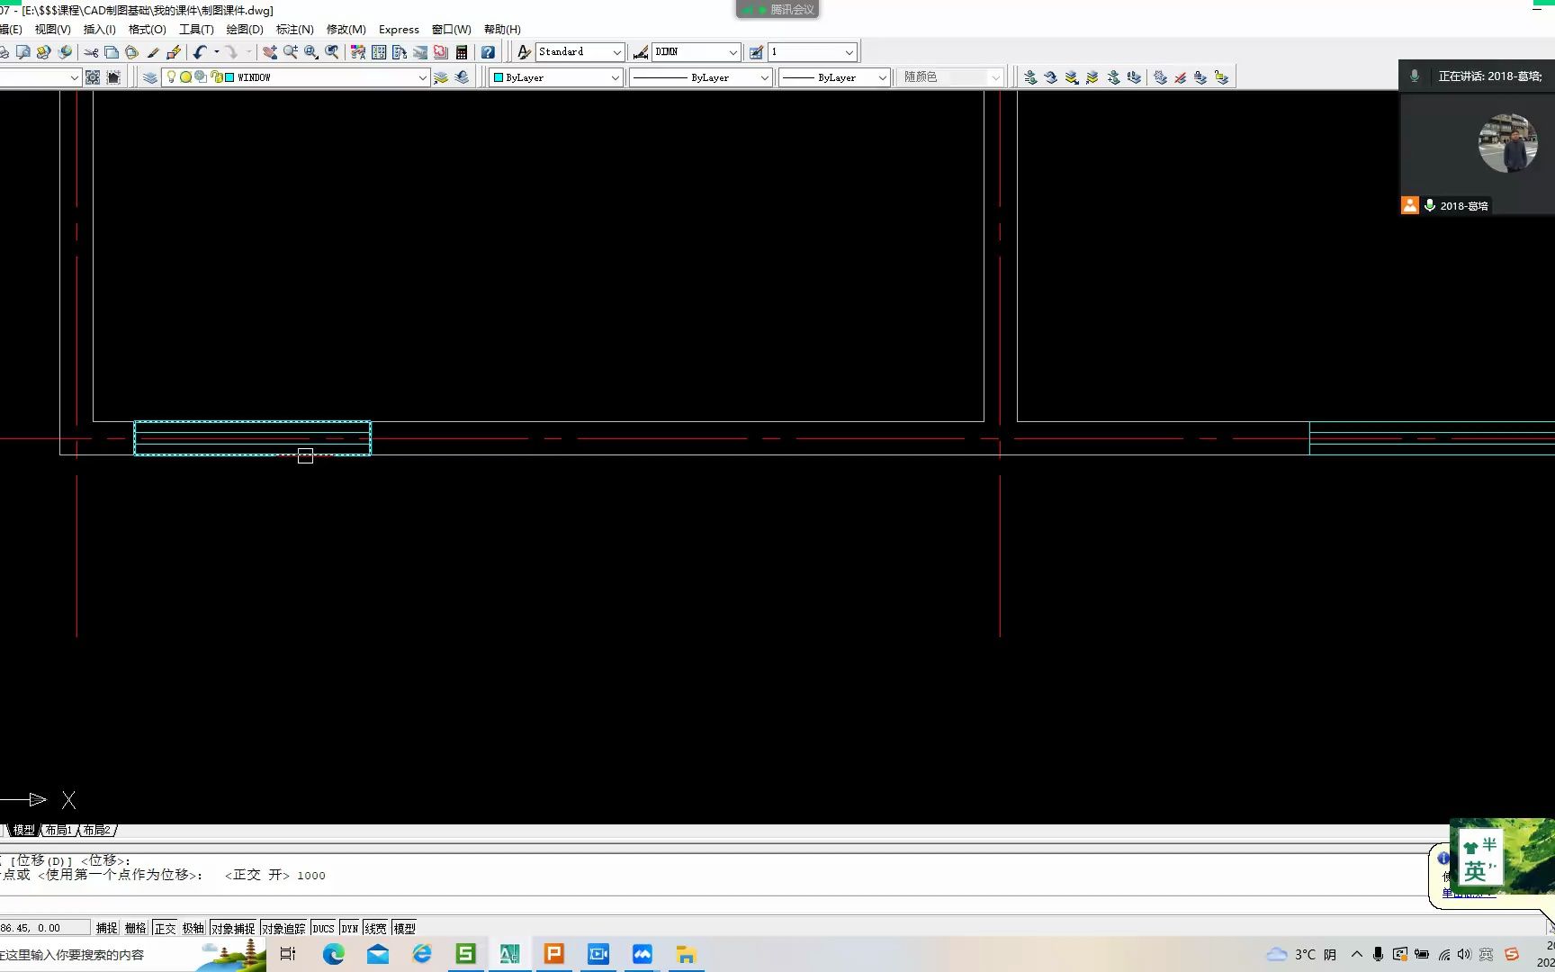Toggle the 模型 status bar button
This screenshot has width=1555, height=972.
[405, 928]
